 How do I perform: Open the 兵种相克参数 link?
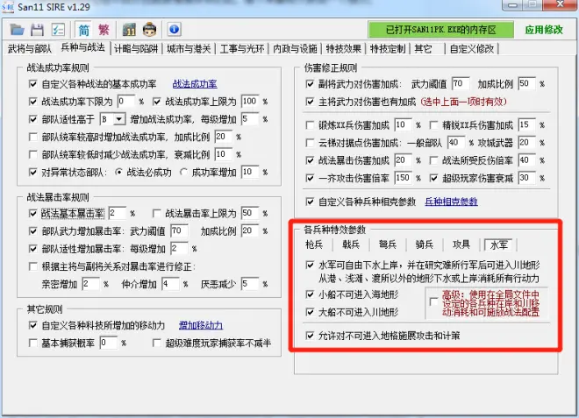(450, 202)
